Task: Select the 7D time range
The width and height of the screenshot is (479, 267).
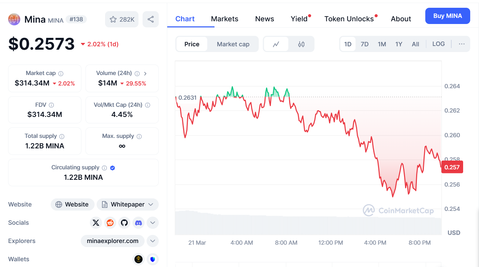Action: [x=364, y=44]
